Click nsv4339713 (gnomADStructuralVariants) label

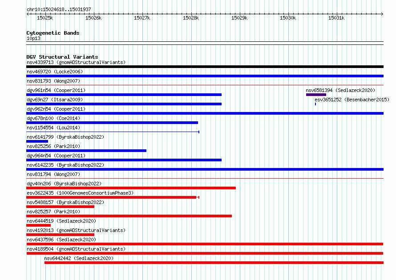(x=76, y=62)
